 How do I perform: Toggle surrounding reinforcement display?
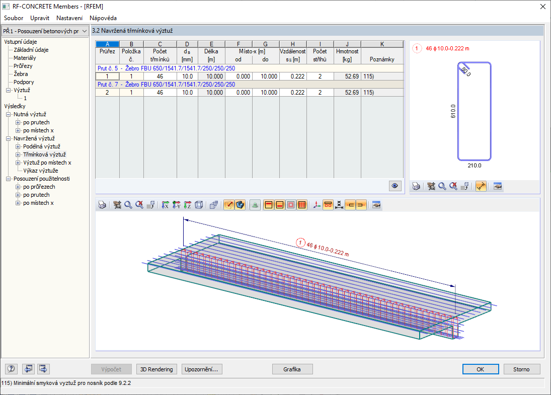[291, 205]
